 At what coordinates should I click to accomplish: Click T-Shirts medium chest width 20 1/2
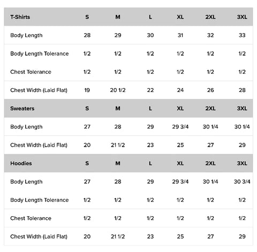(118, 90)
